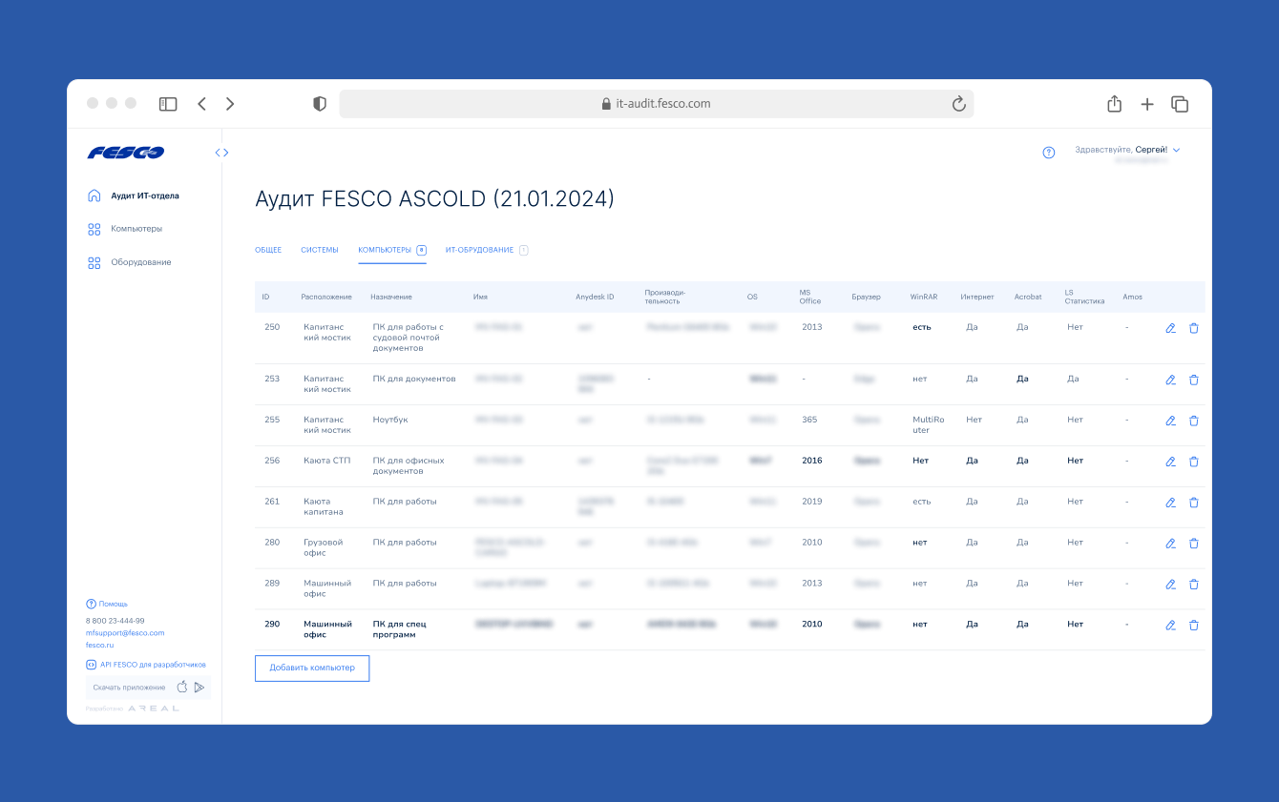This screenshot has height=802, width=1279.
Task: Edit computer row 280
Action: (x=1170, y=544)
